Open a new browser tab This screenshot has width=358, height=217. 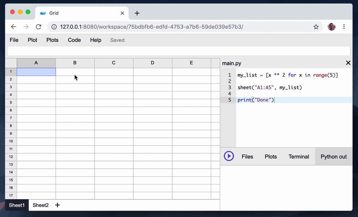coord(137,13)
